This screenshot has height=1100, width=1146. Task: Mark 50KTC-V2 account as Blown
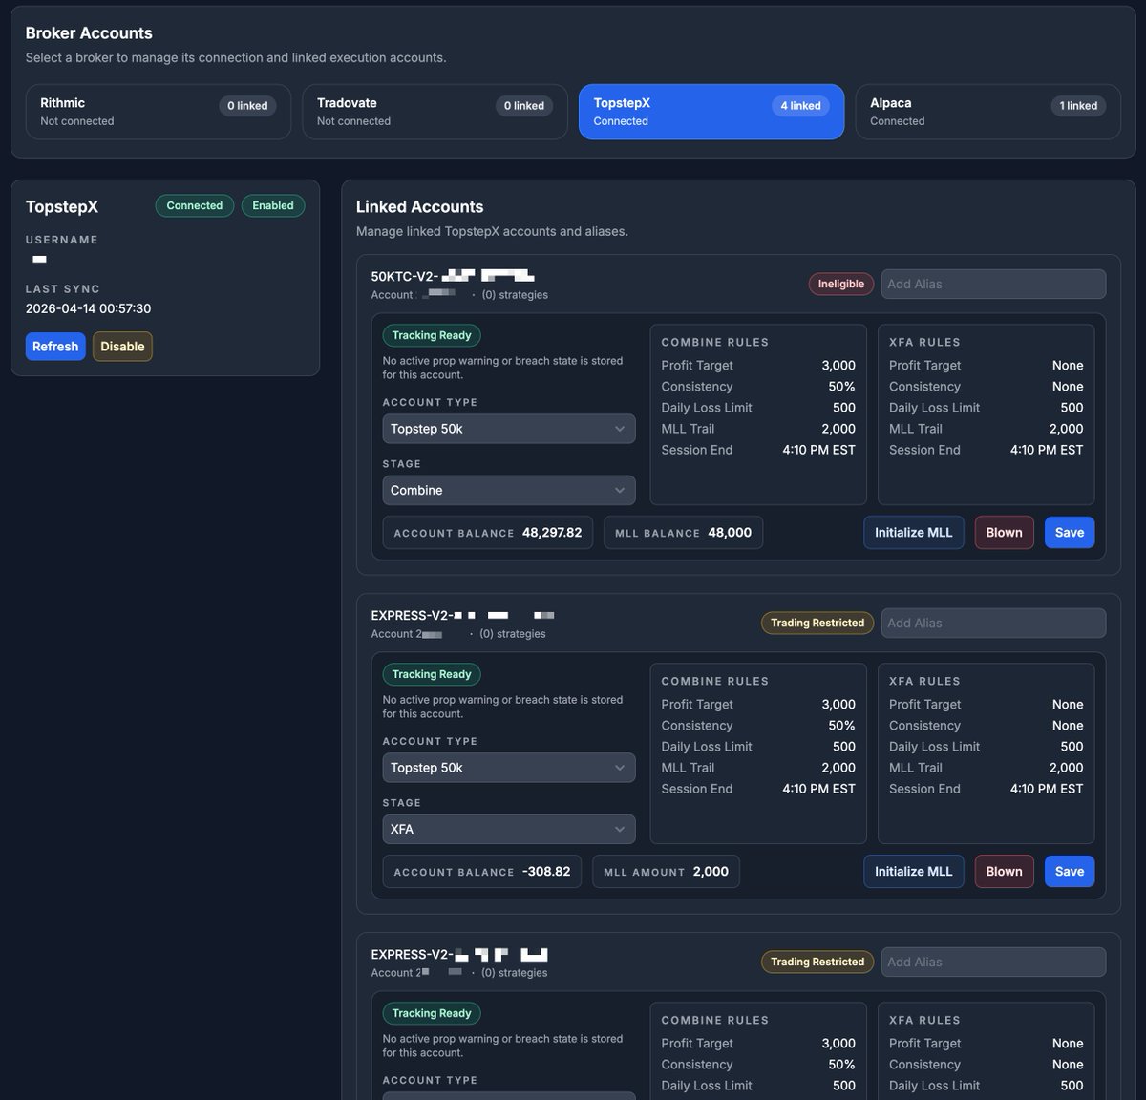tap(1004, 533)
